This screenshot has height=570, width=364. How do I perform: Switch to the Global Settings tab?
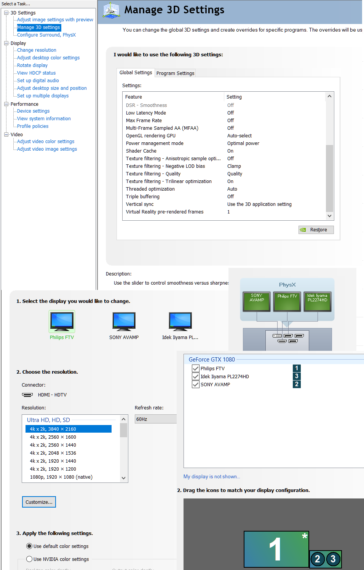pos(136,73)
